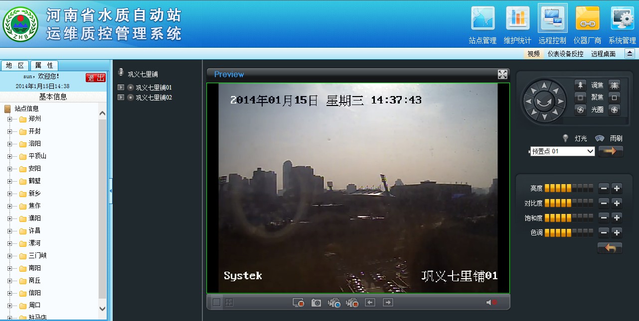This screenshot has width=639, height=321.
Task: Stop video recording
Action: click(x=352, y=302)
